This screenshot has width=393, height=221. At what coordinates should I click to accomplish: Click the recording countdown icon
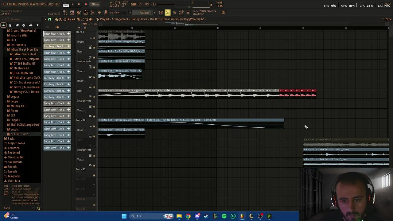click(140, 4)
